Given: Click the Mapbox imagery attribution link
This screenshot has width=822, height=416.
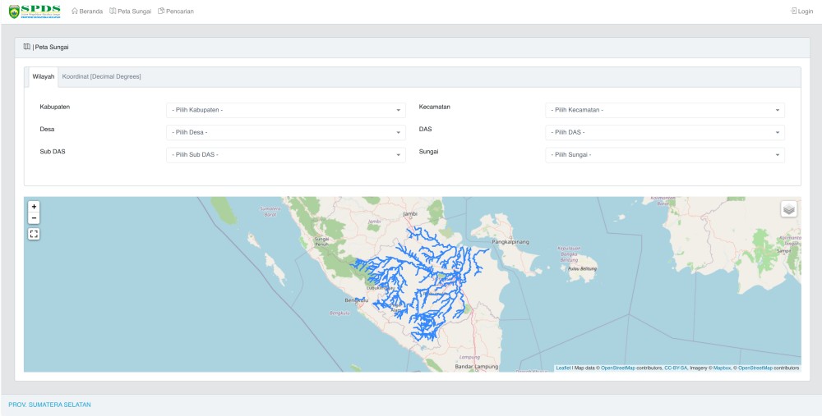Looking at the screenshot, I should 722,368.
